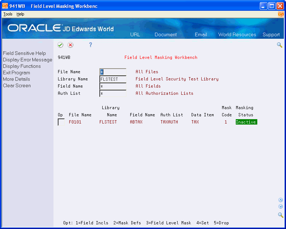The height and width of the screenshot is (229, 286).
Task: Click Field Level Security Test Library text
Action: (177, 79)
